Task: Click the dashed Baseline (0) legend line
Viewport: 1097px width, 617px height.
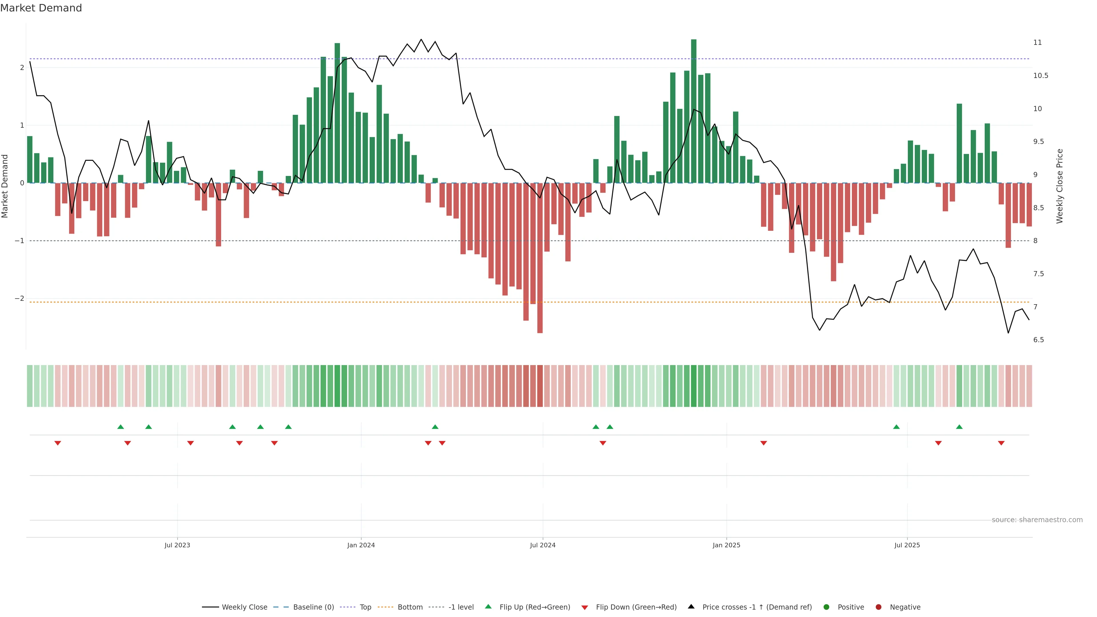Action: pos(281,607)
